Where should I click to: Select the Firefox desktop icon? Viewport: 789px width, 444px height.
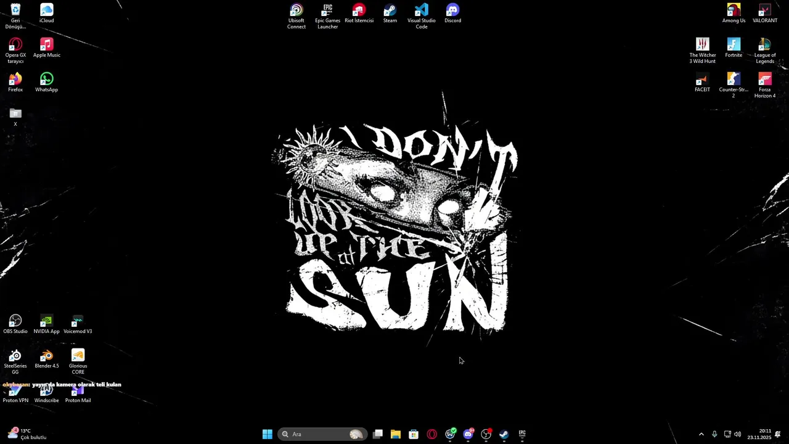(x=15, y=83)
